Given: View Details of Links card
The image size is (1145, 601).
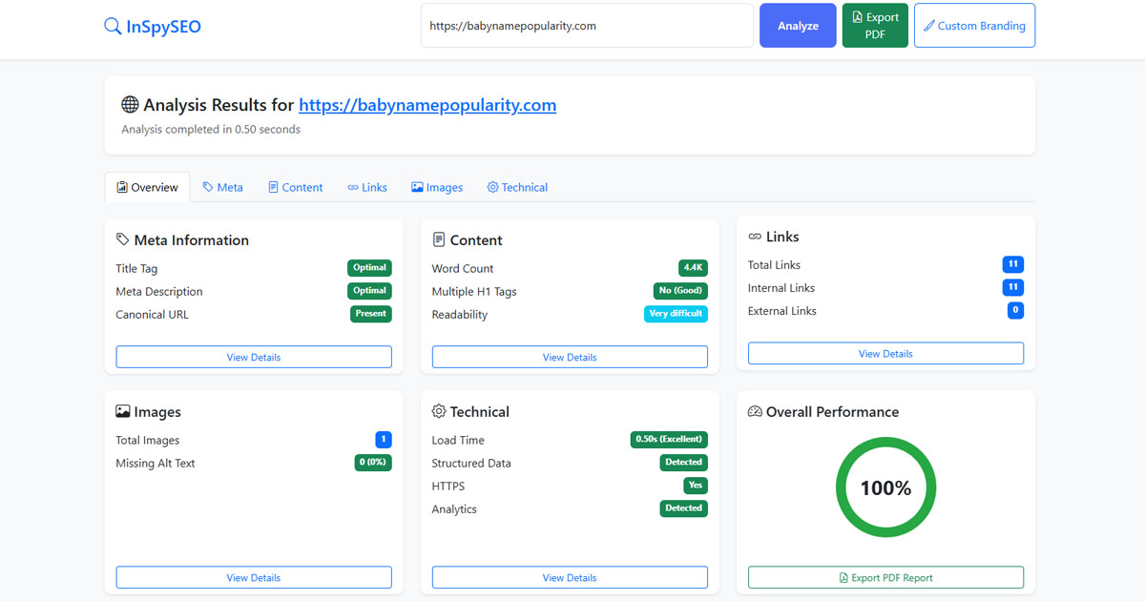Looking at the screenshot, I should [885, 353].
